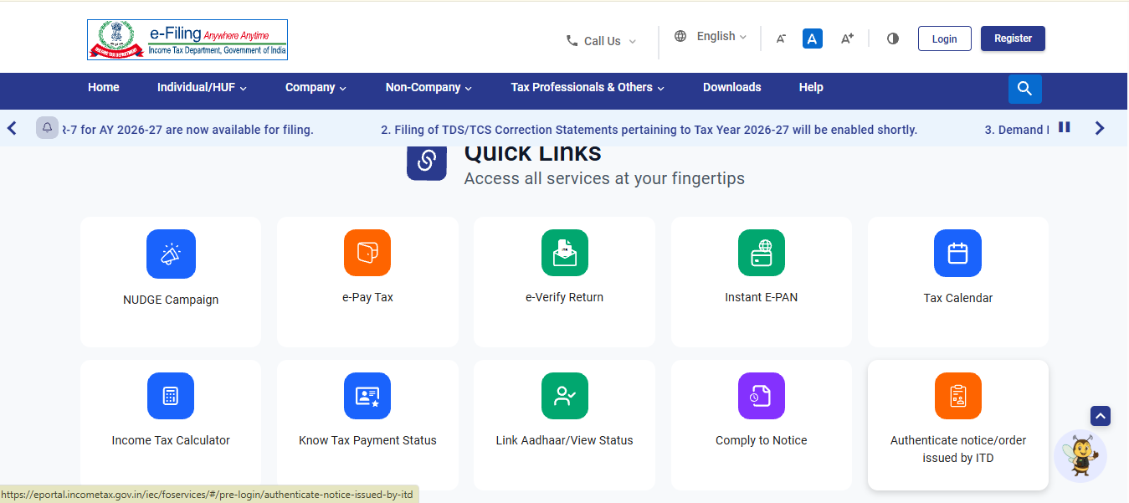This screenshot has width=1129, height=503.
Task: Open the bee chatbot assistant
Action: coord(1080,456)
